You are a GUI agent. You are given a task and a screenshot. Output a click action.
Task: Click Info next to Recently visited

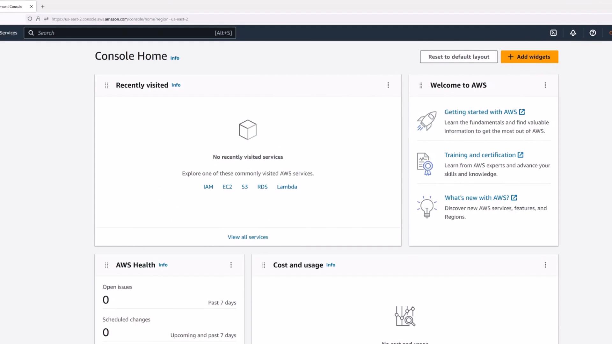(x=176, y=85)
